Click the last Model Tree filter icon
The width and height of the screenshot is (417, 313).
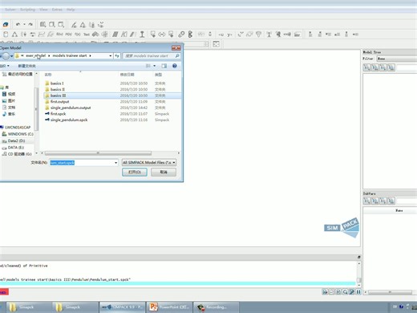[391, 67]
